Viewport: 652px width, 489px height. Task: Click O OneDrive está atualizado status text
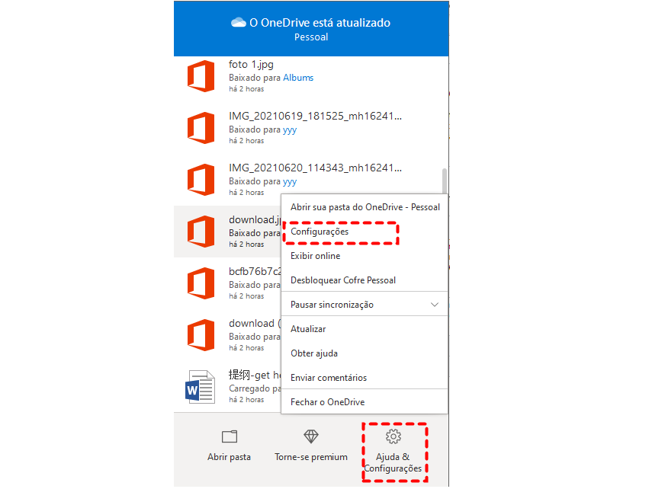320,22
